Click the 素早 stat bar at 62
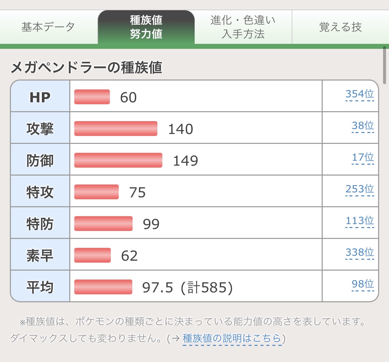 point(92,255)
